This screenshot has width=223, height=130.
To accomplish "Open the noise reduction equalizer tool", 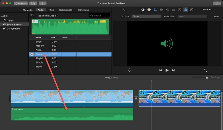I will click(174, 10).
